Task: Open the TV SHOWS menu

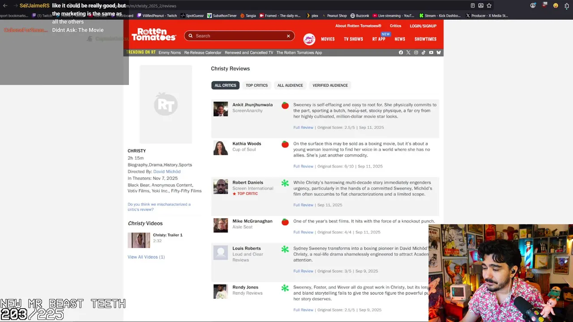Action: tap(353, 39)
